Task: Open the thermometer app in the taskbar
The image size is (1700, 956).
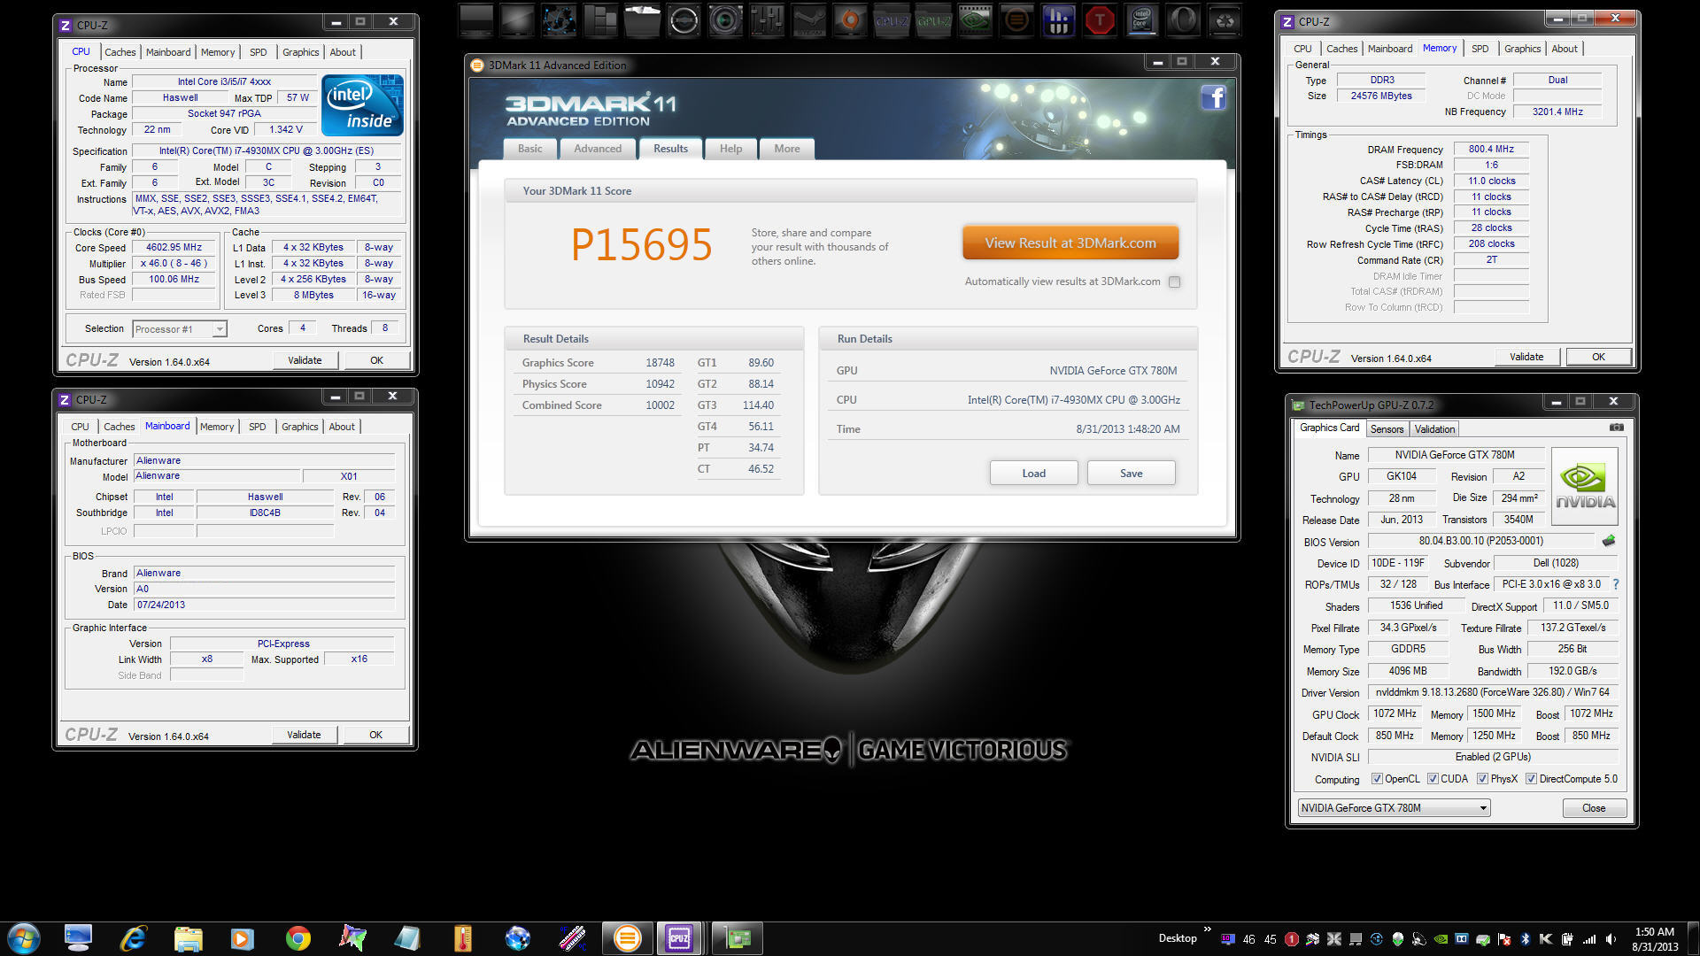Action: pos(462,938)
